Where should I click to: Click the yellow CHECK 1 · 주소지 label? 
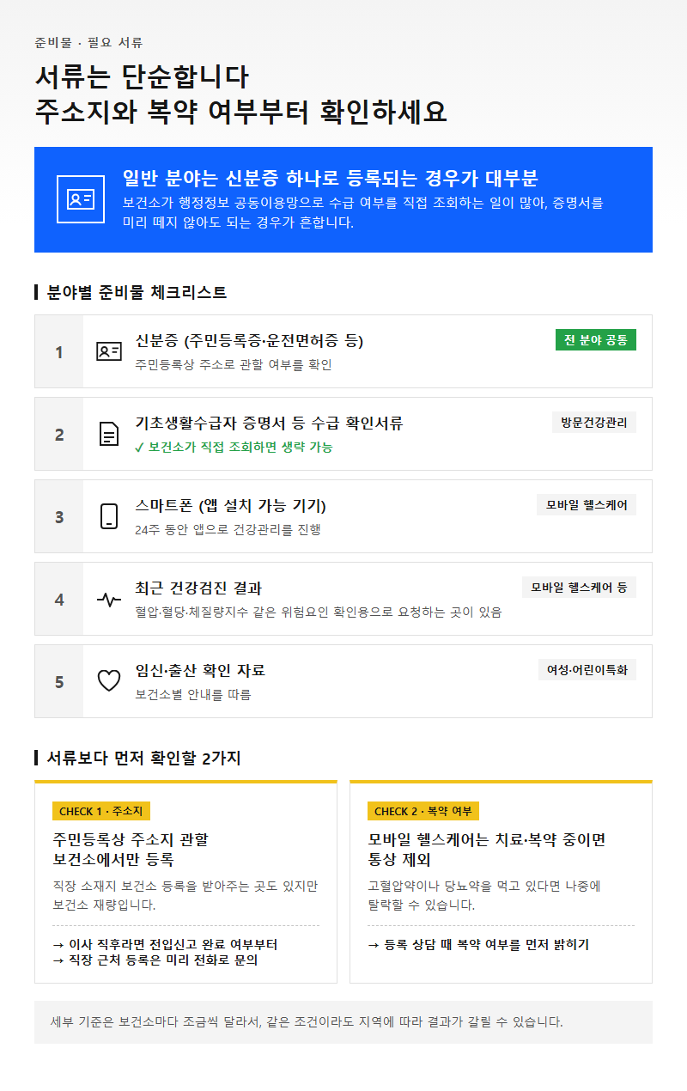(102, 811)
